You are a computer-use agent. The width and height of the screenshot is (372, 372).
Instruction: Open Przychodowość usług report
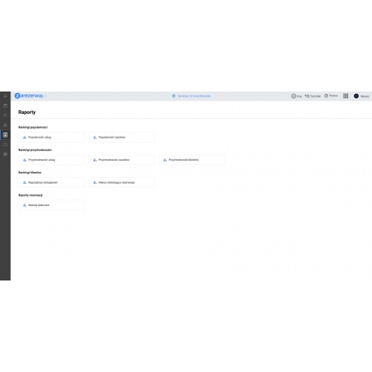[x=51, y=160]
